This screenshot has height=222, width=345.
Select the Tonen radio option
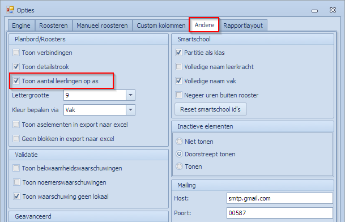coord(180,166)
